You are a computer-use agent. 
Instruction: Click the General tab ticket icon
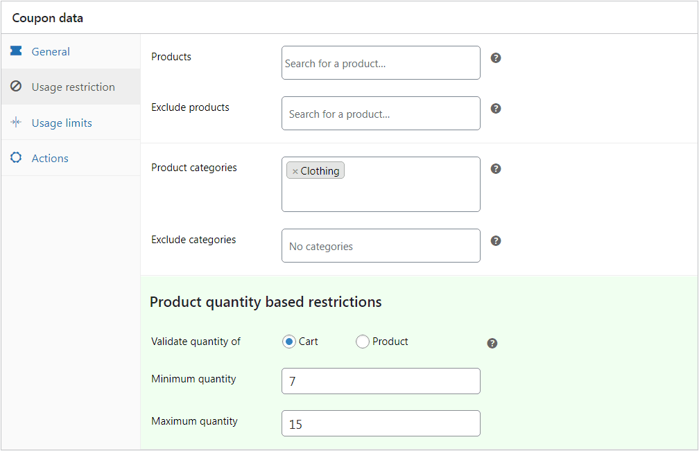point(16,51)
